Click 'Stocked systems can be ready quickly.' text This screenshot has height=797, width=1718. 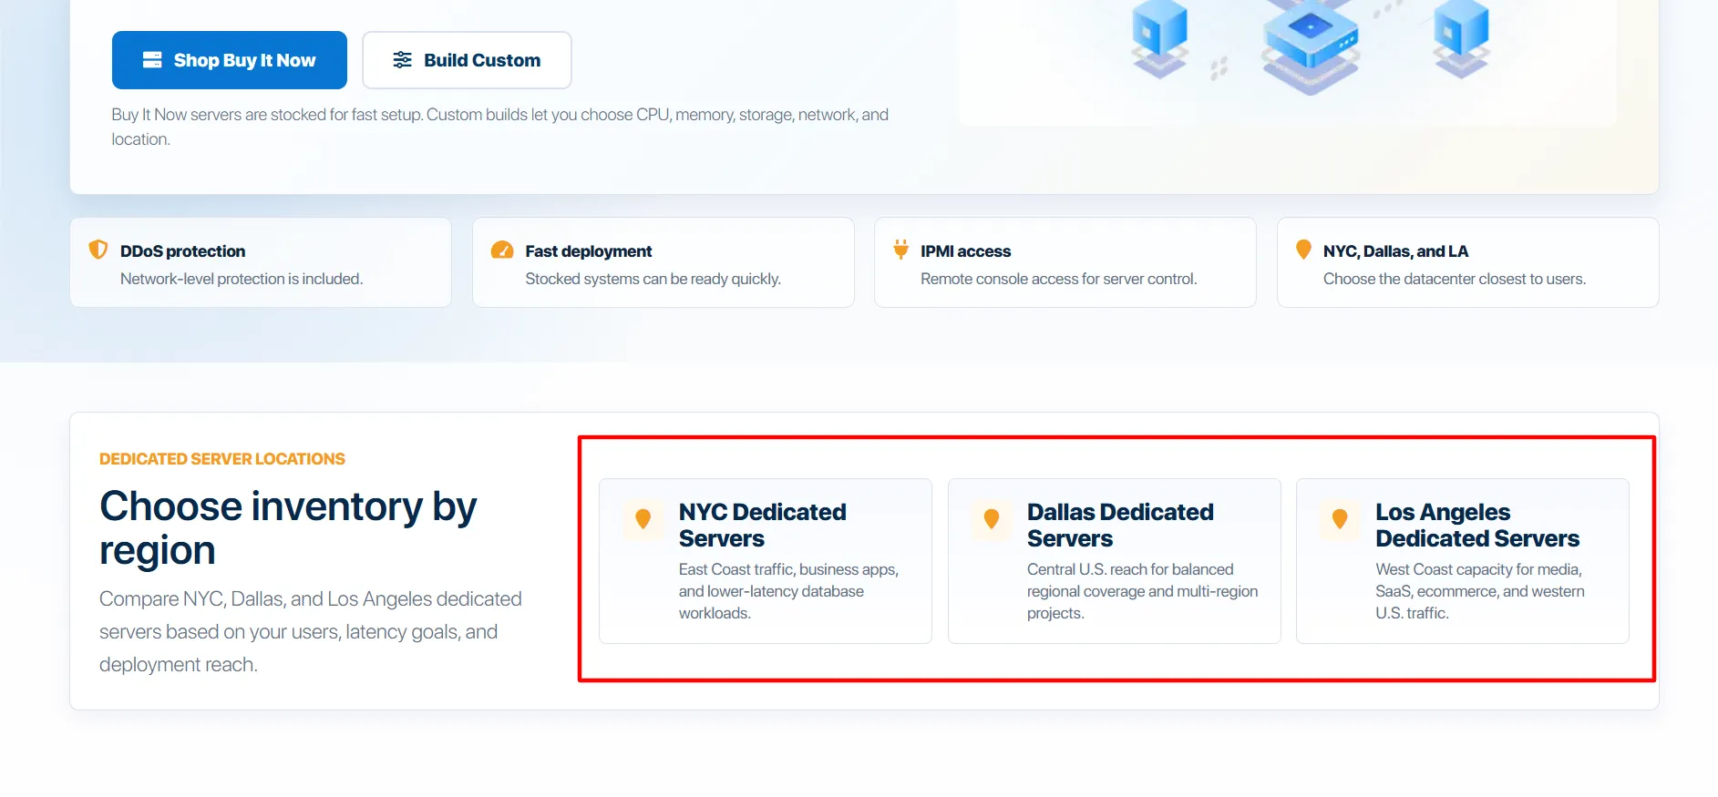point(653,279)
